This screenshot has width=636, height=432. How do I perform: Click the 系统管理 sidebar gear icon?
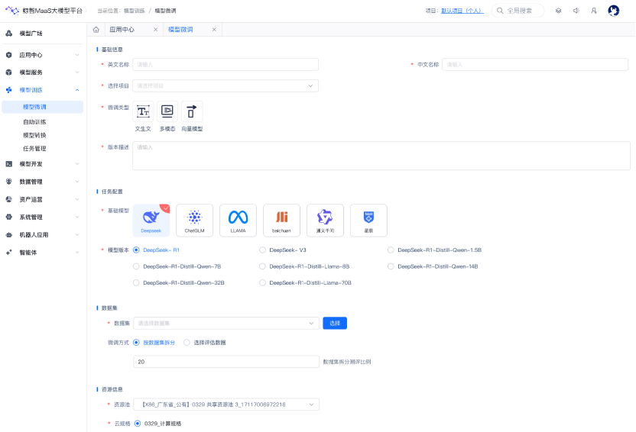[9, 217]
